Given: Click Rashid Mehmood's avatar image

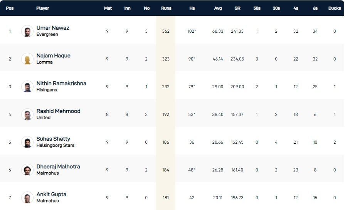Looking at the screenshot, I should coord(27,114).
